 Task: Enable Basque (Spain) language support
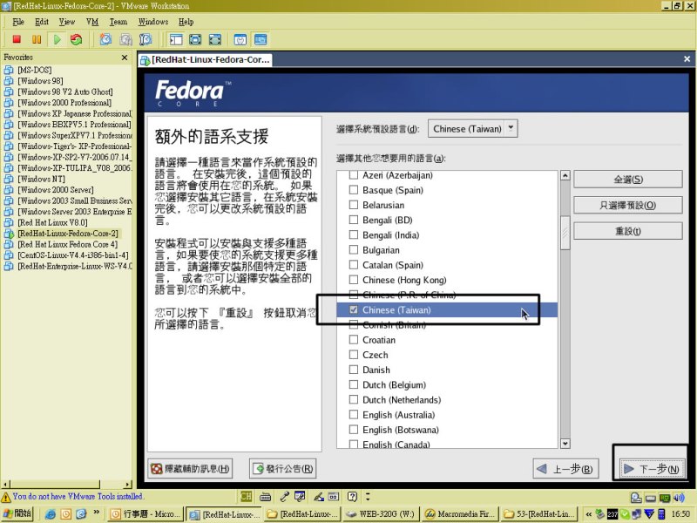click(354, 190)
